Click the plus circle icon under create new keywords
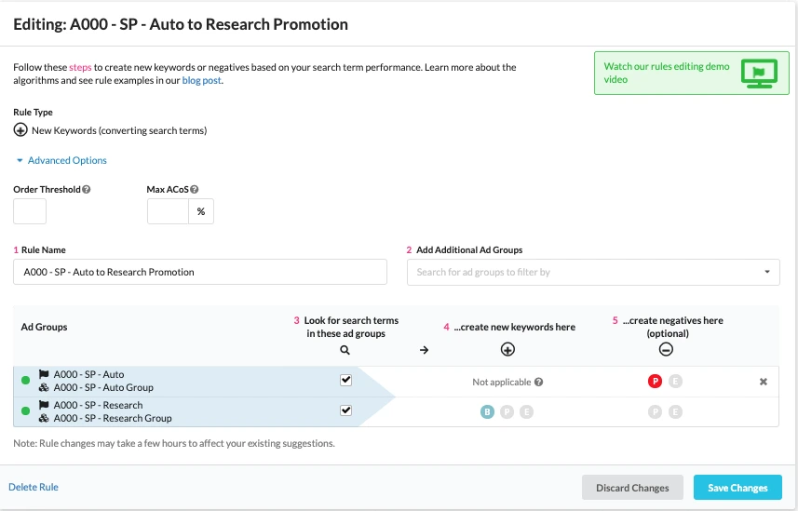 click(507, 349)
